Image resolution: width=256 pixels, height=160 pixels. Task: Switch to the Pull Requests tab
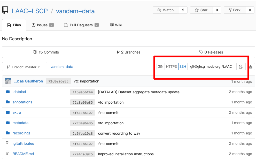[81, 25]
